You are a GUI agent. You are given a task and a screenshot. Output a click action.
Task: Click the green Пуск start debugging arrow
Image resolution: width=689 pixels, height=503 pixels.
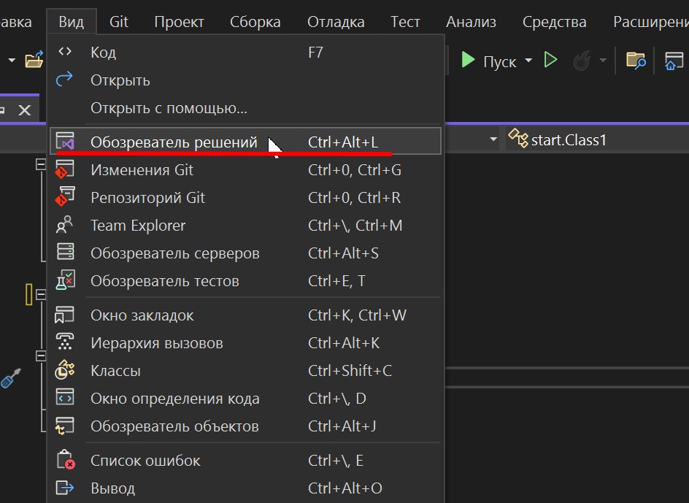pos(468,59)
